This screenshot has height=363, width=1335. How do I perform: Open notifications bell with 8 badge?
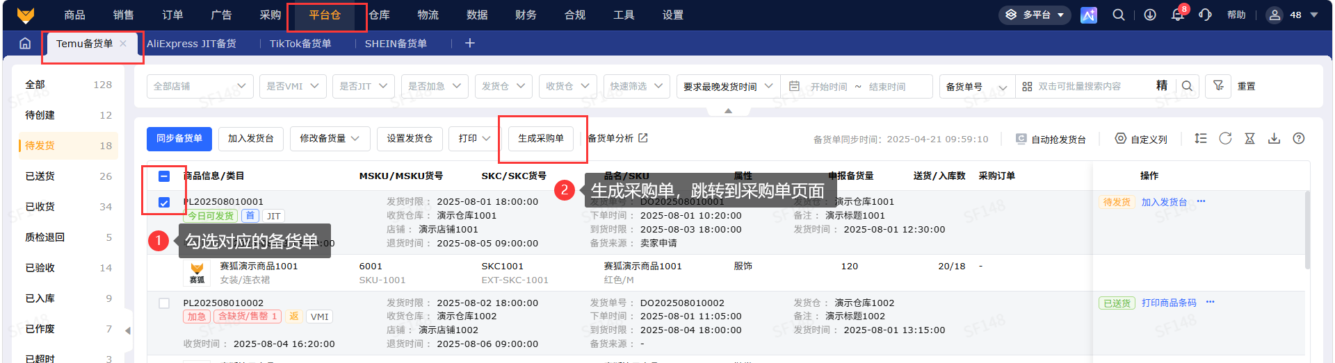click(1178, 15)
